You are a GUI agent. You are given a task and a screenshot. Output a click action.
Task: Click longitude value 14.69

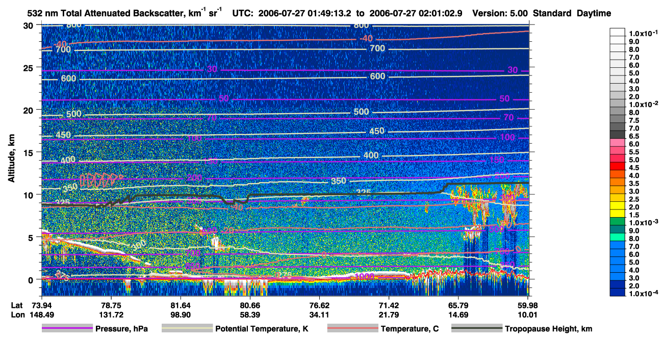tap(458, 315)
